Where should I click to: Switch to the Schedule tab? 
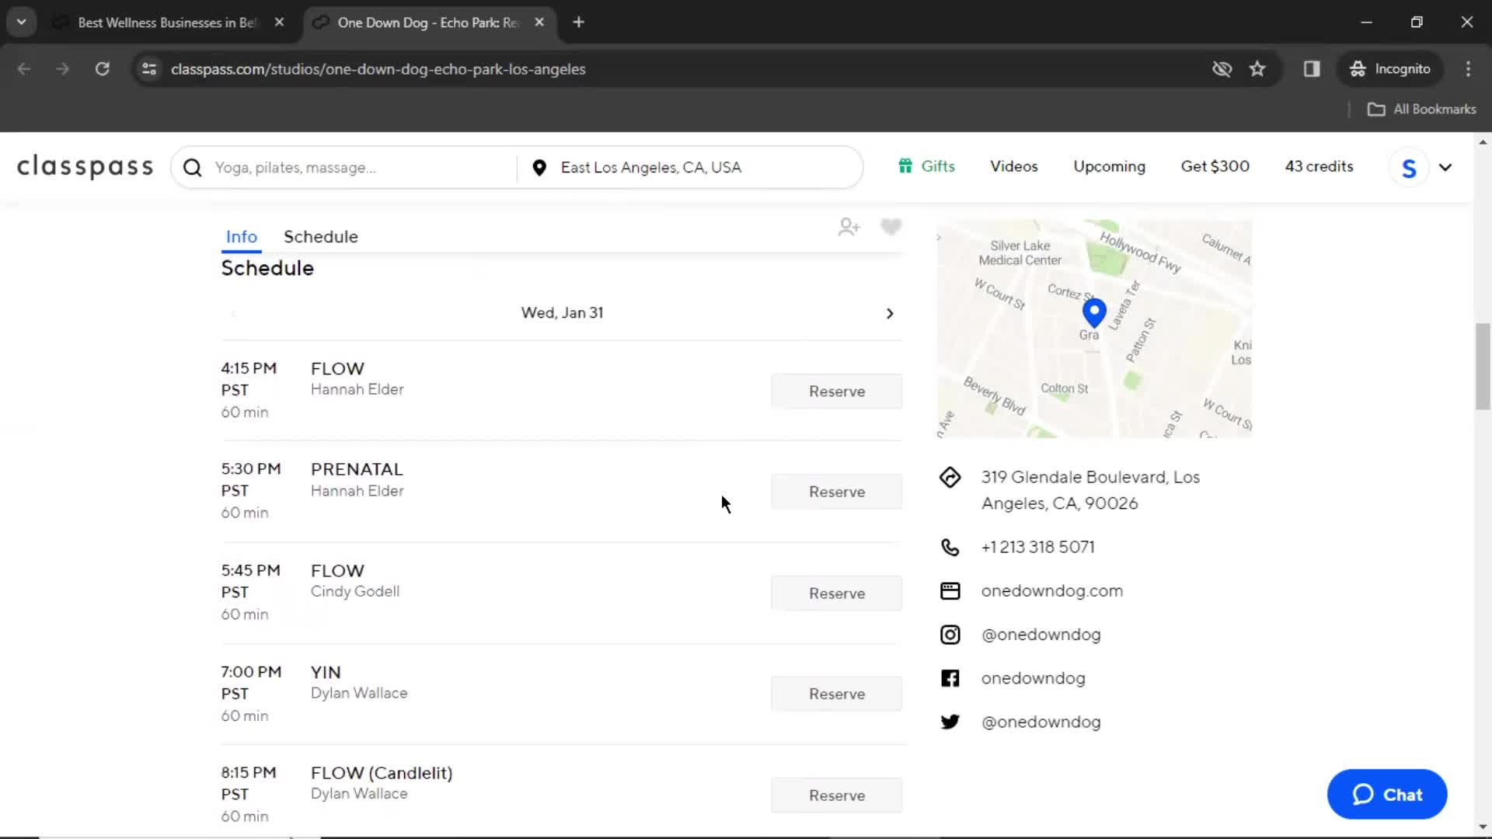pyautogui.click(x=321, y=237)
